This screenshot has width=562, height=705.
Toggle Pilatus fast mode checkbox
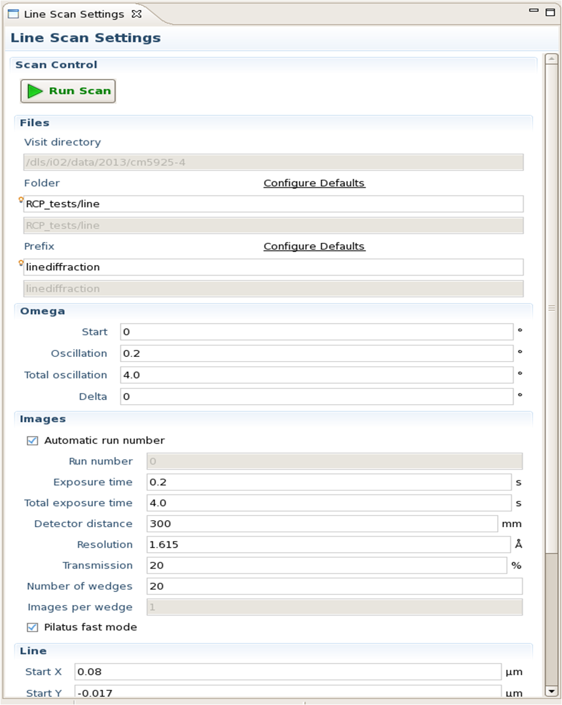32,627
